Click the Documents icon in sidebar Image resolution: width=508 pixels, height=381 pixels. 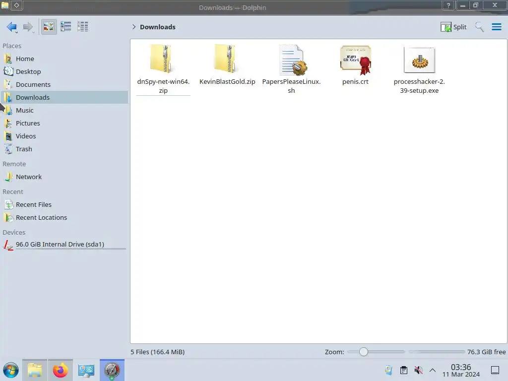pos(8,84)
